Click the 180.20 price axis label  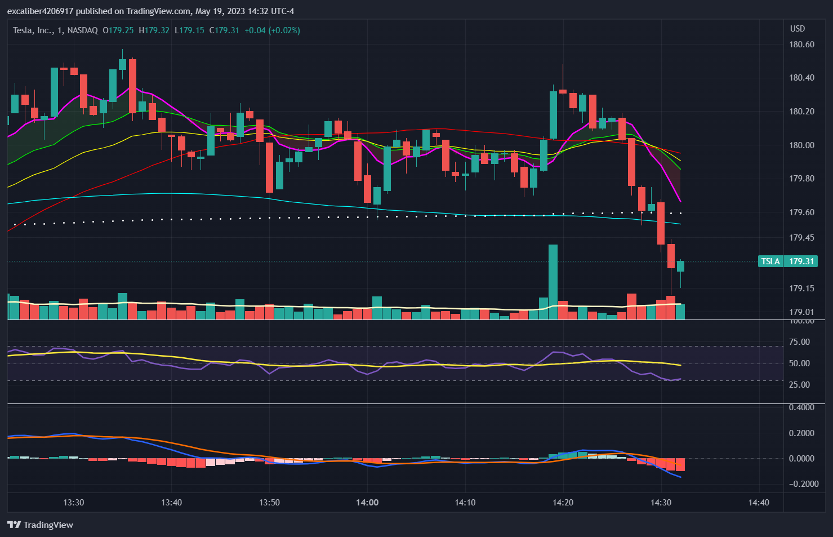click(802, 112)
